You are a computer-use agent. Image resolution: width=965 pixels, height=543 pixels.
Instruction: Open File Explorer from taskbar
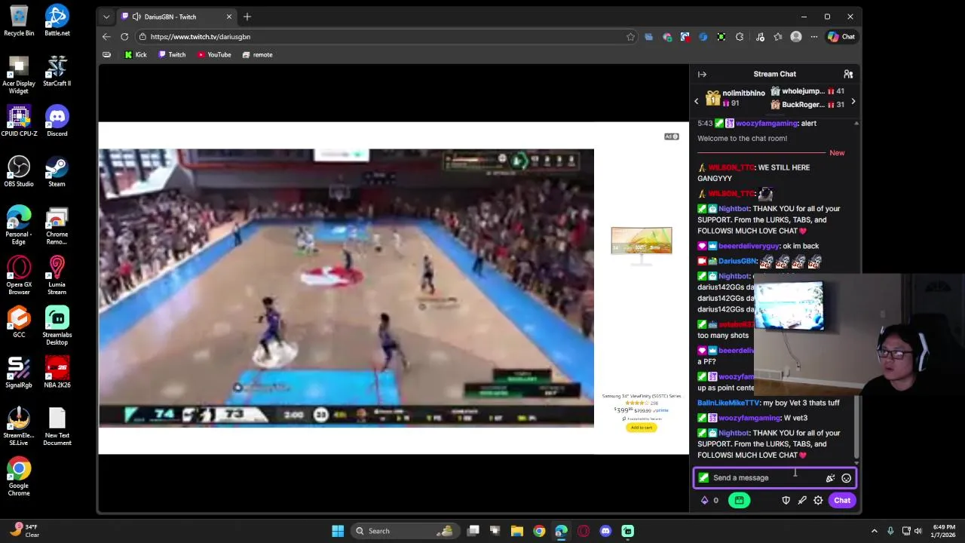(x=517, y=531)
